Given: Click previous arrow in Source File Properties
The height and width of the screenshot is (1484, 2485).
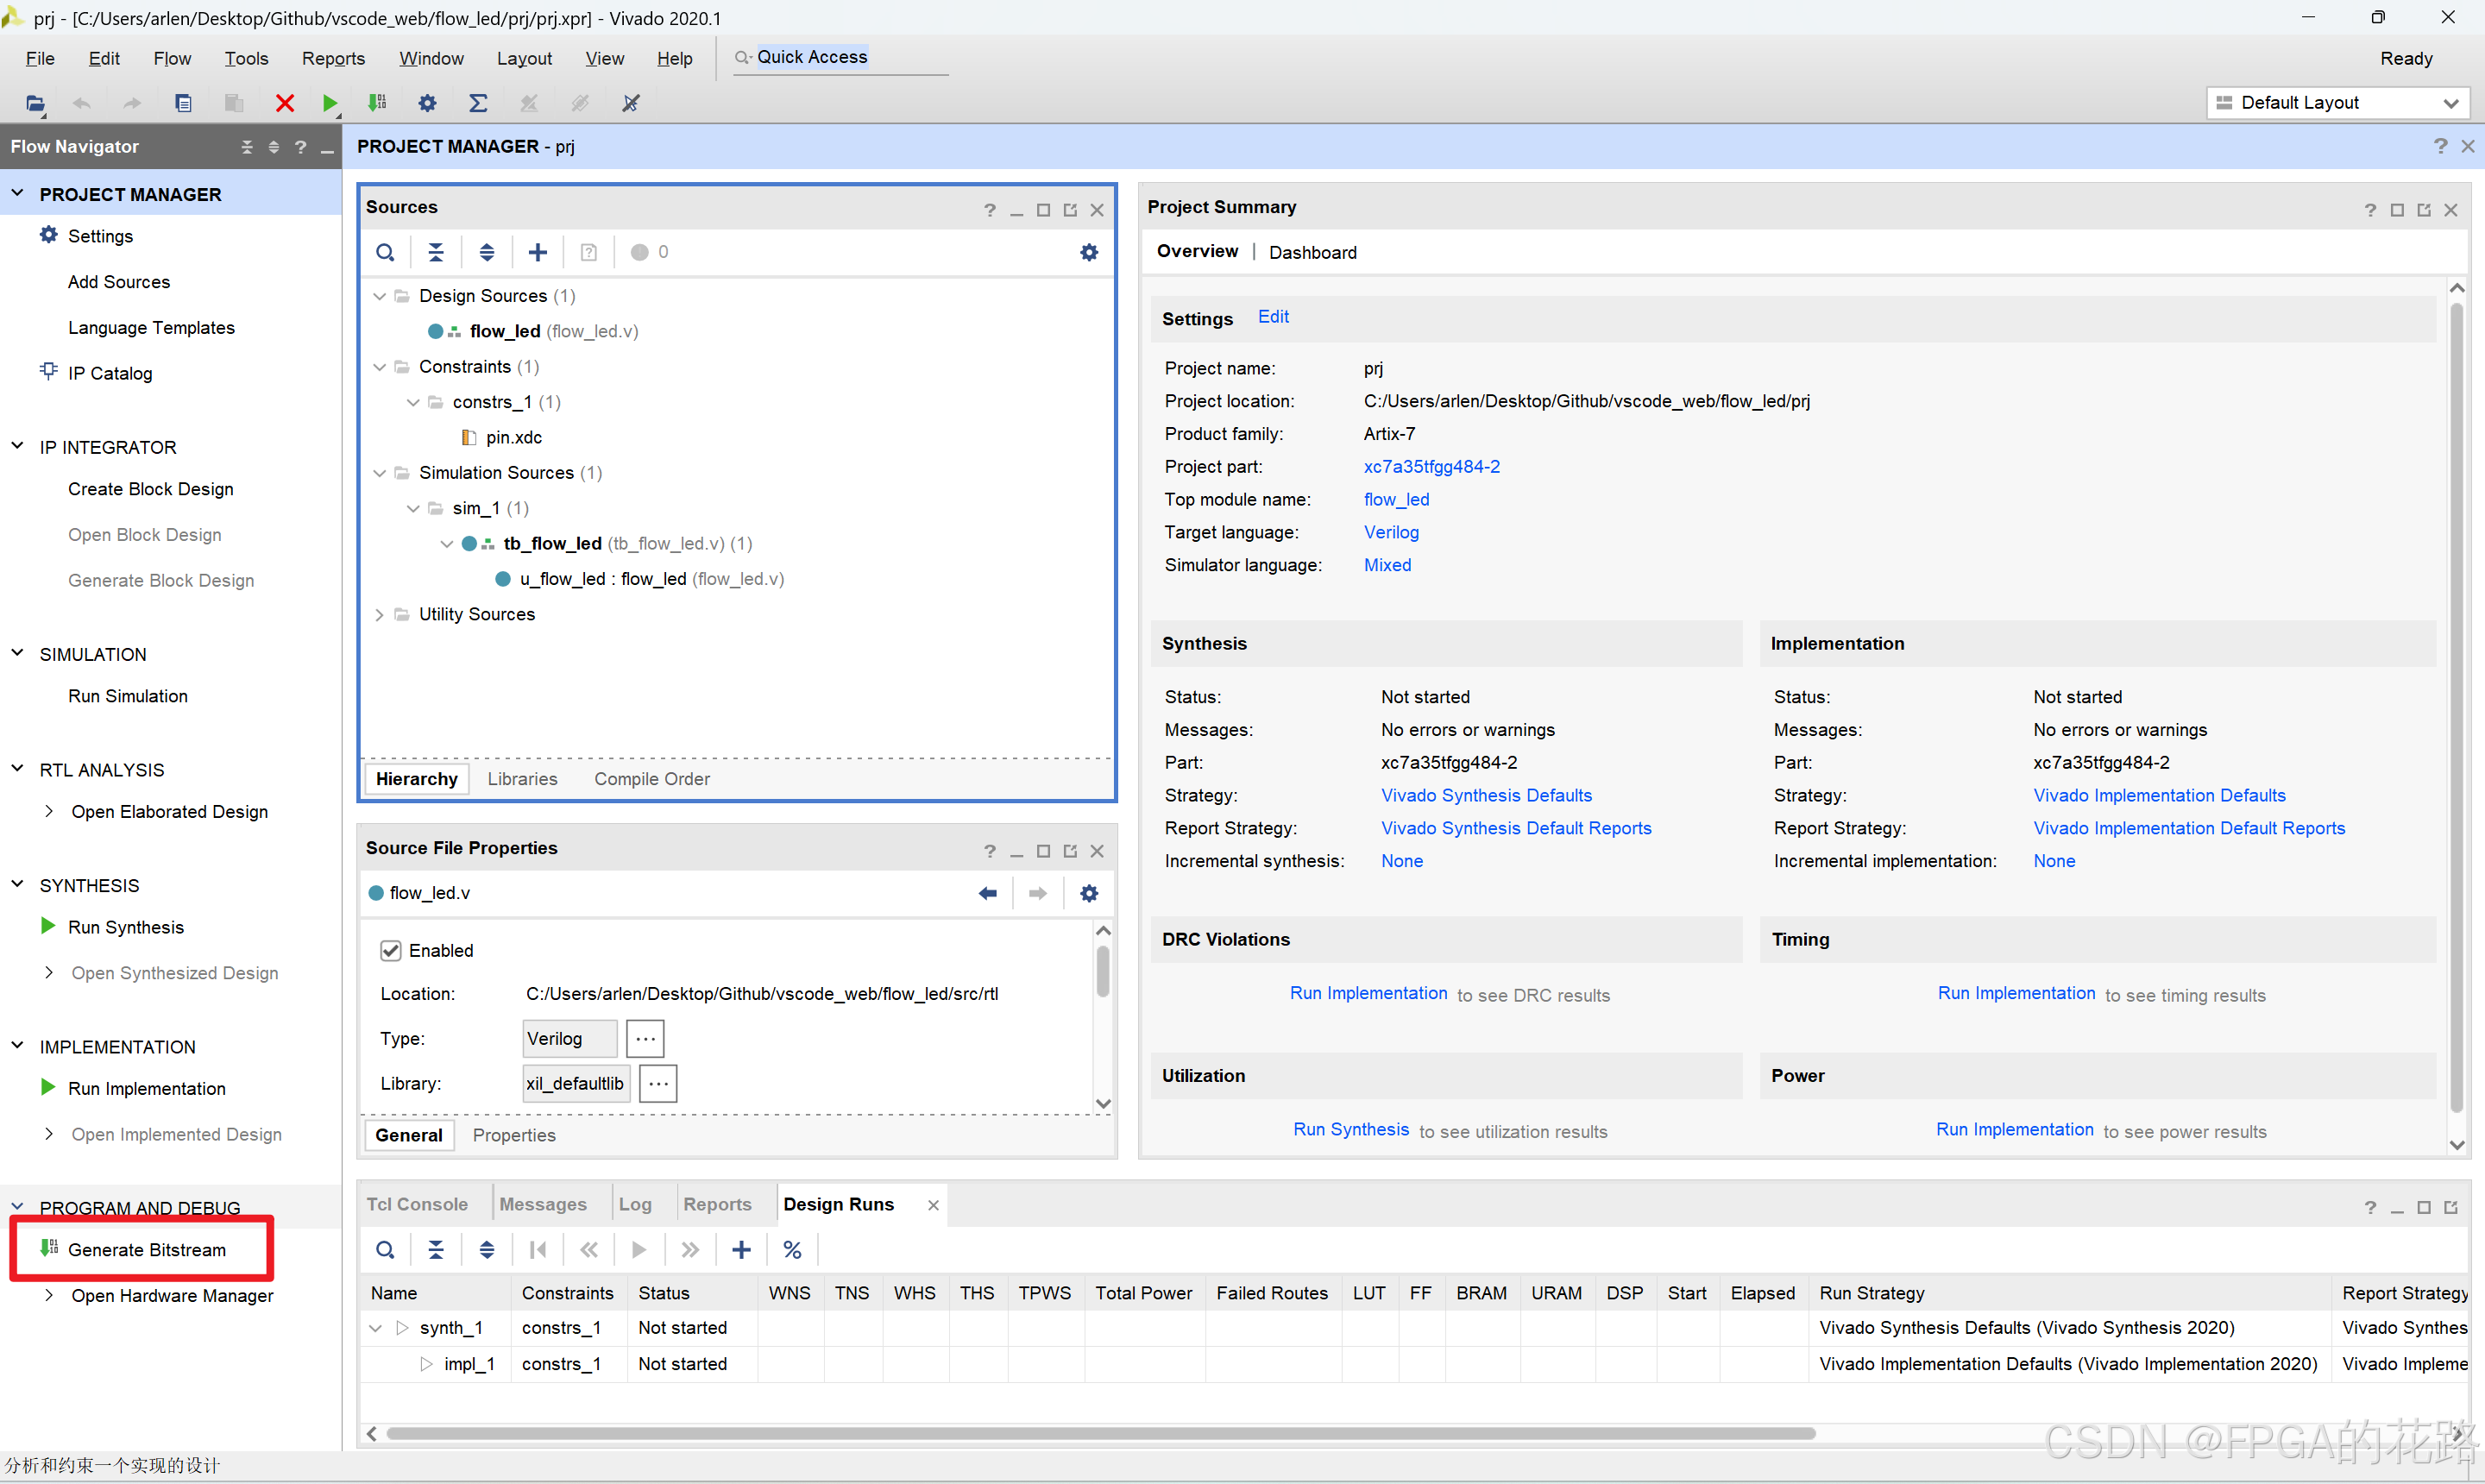Looking at the screenshot, I should click(988, 893).
